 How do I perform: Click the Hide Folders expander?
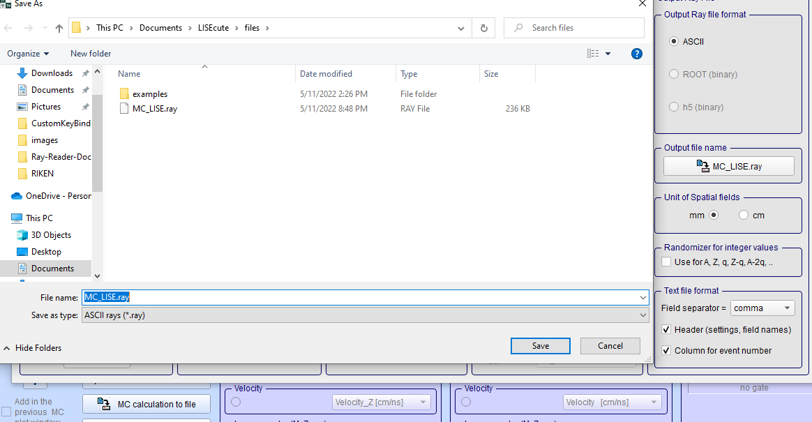click(x=32, y=348)
